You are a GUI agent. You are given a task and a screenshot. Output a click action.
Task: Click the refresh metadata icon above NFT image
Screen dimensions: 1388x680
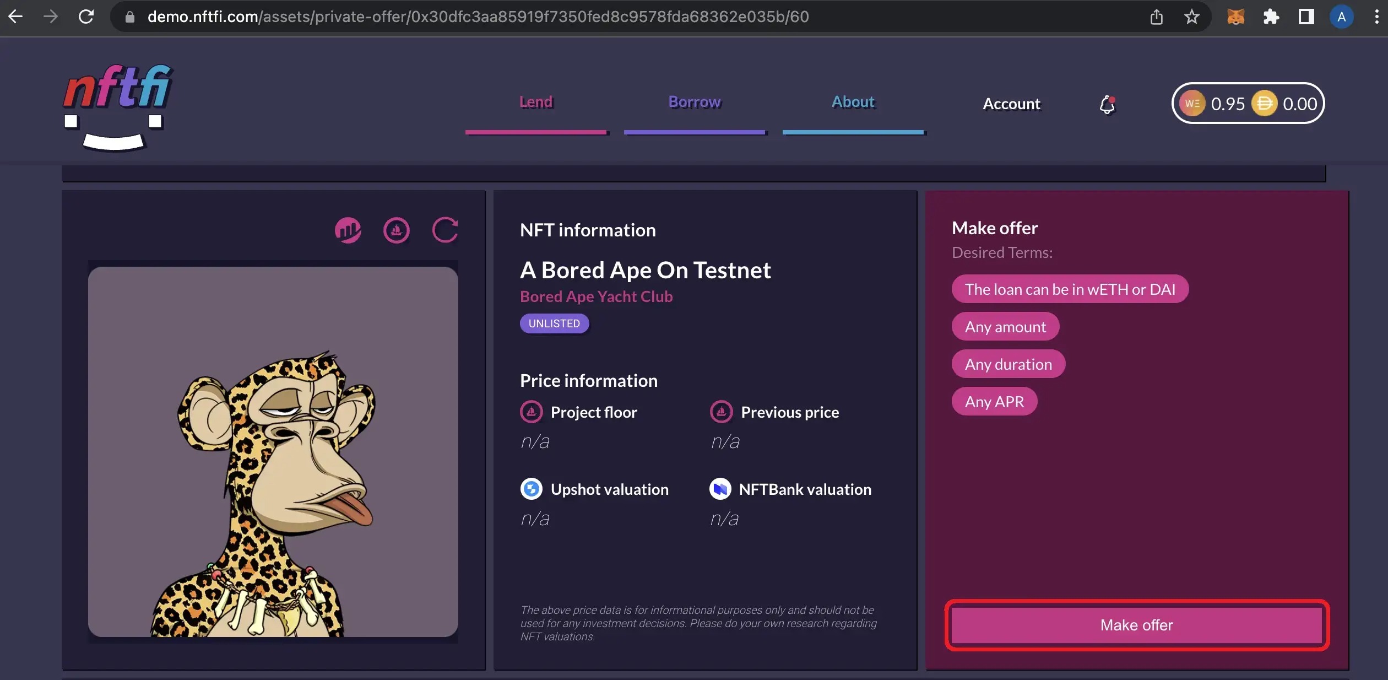445,230
